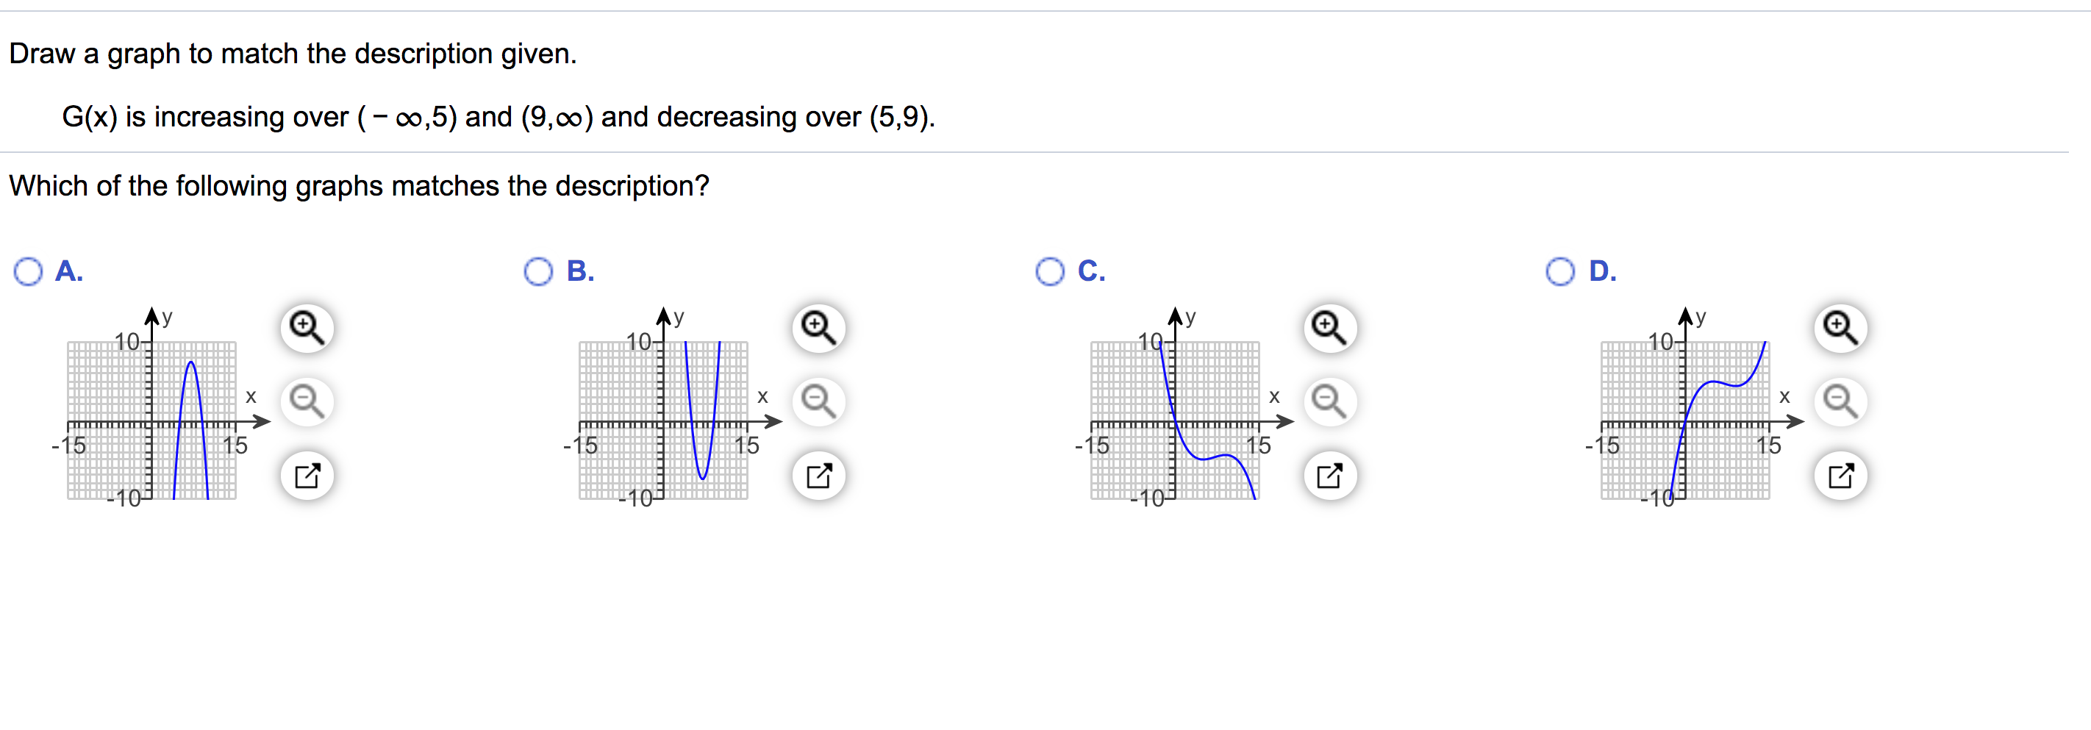Click the A. option label
Image resolution: width=2091 pixels, height=730 pixels.
point(69,271)
